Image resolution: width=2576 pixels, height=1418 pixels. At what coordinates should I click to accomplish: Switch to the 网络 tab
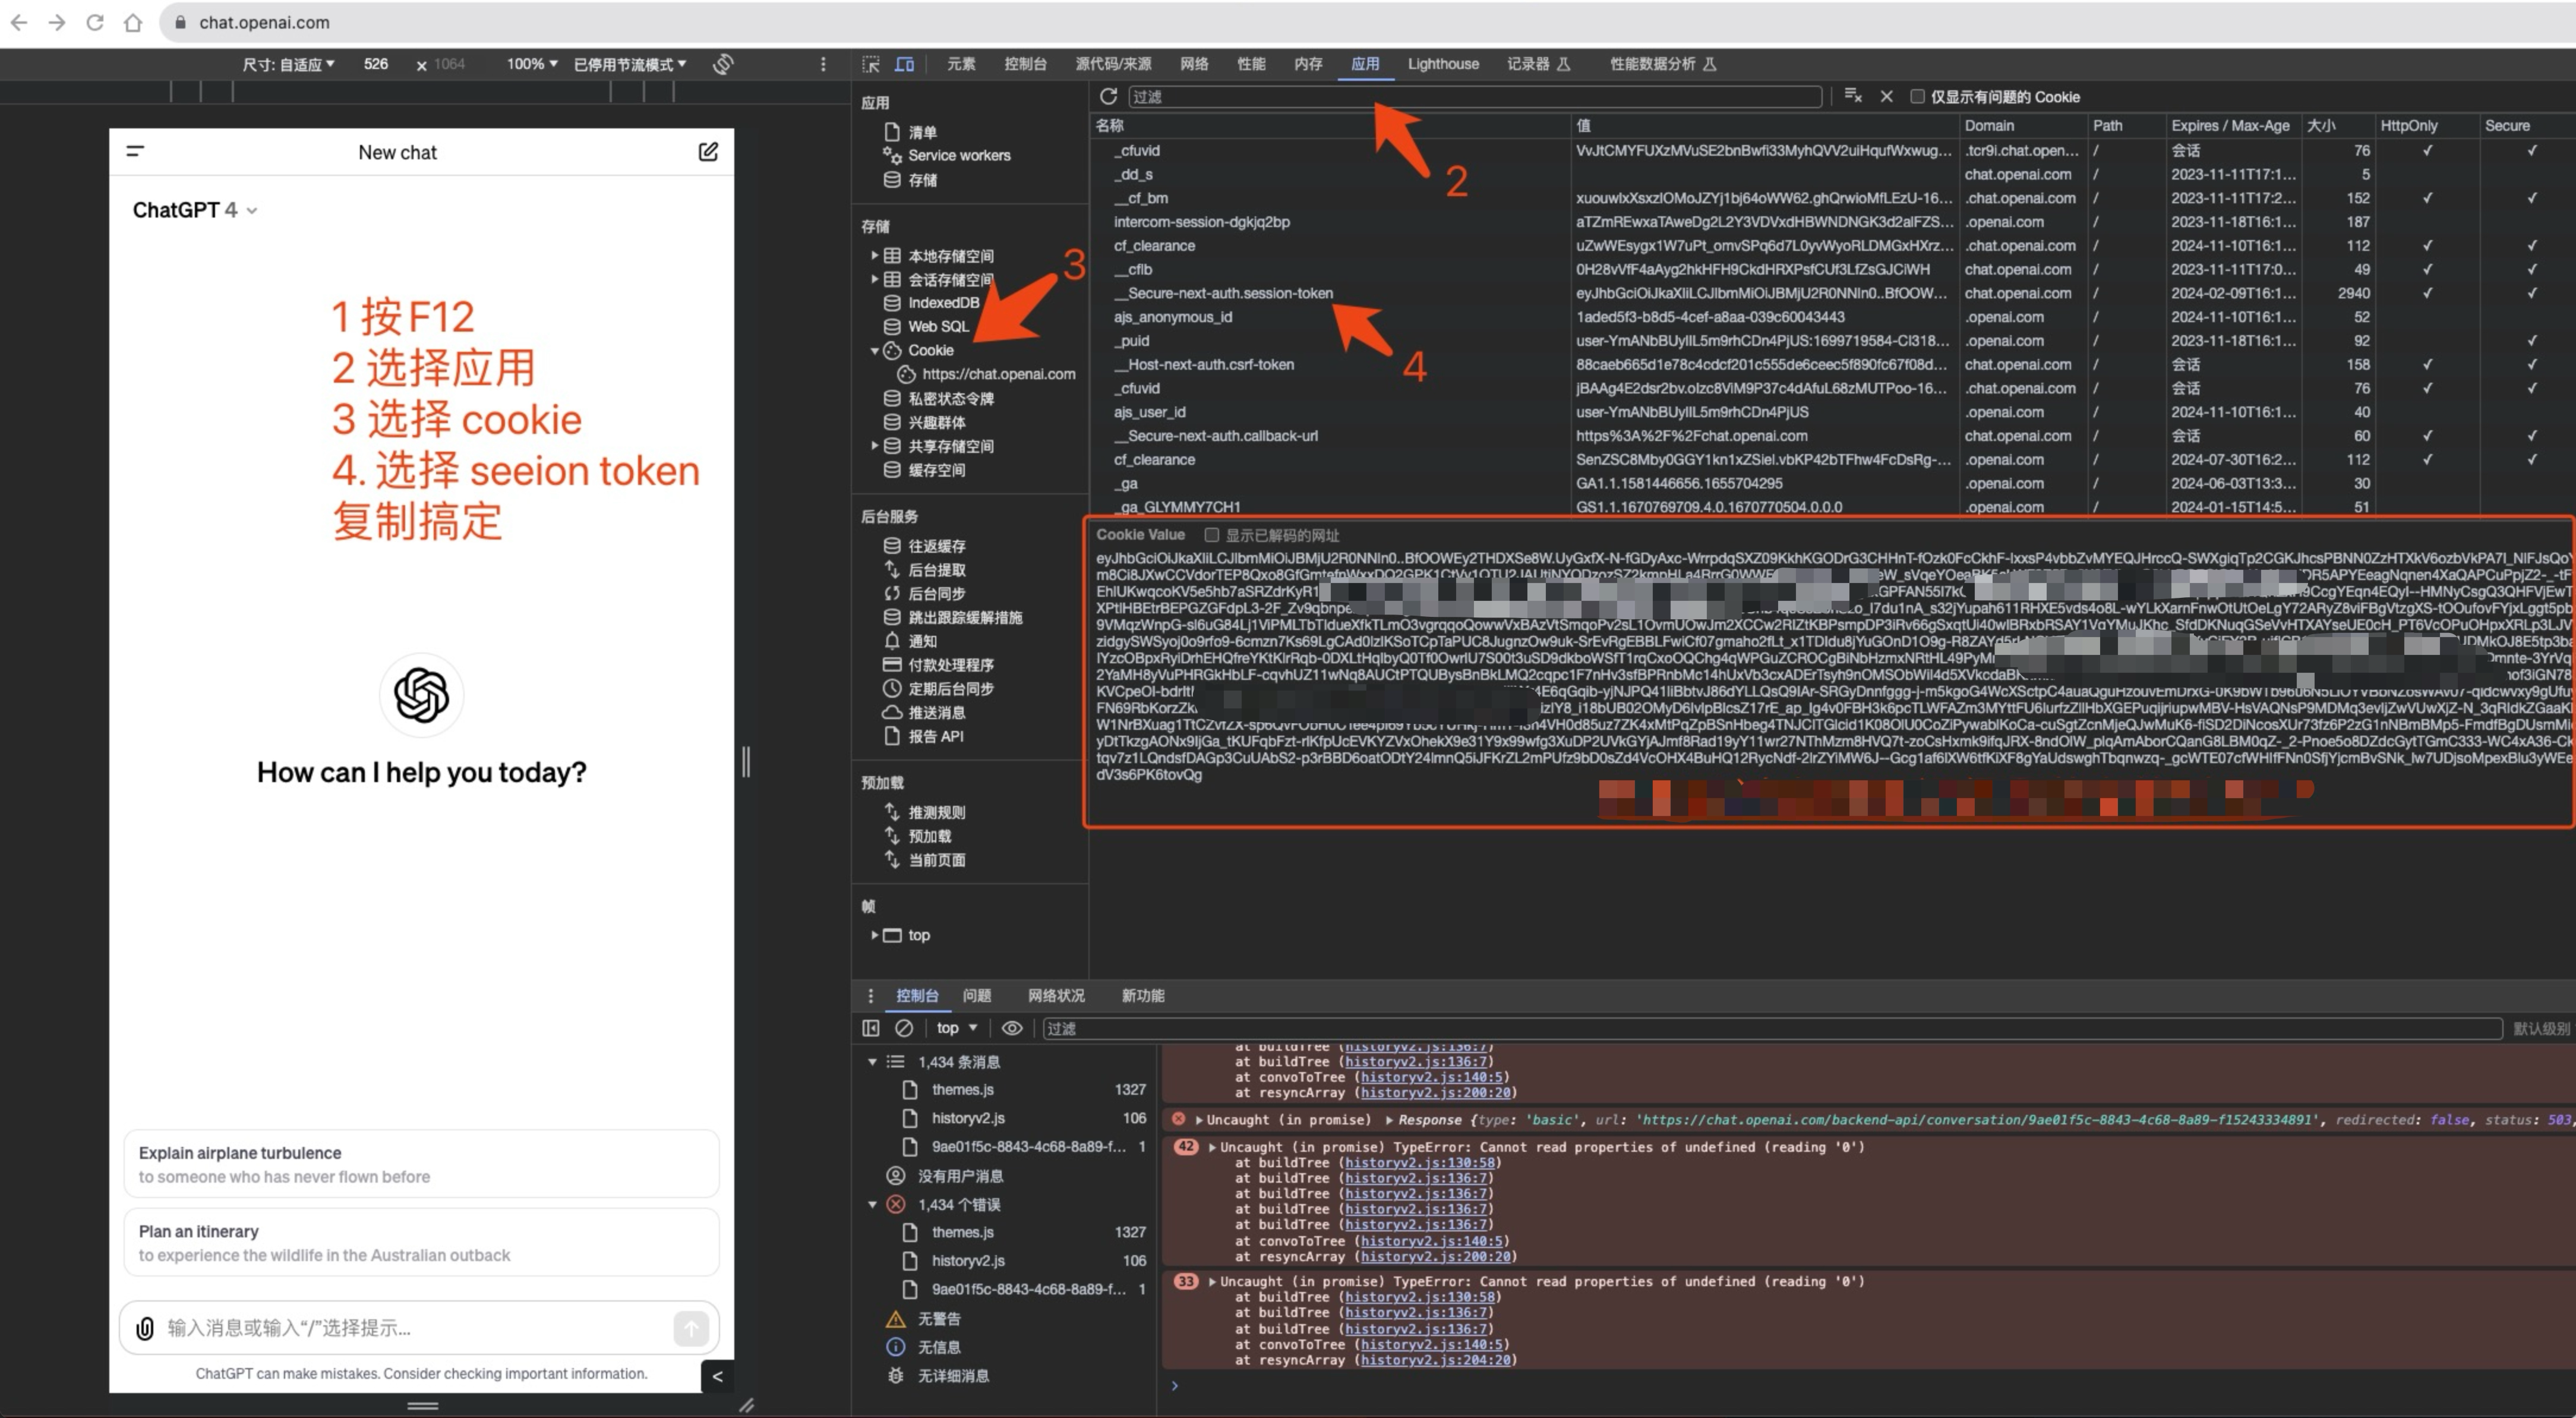(x=1194, y=64)
